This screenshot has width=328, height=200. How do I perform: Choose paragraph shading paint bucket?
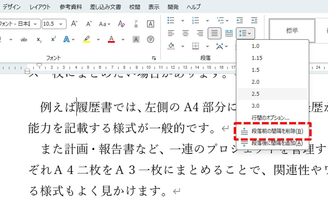[171, 46]
